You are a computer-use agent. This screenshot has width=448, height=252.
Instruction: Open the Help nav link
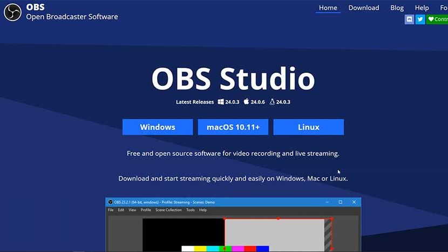pos(422,8)
